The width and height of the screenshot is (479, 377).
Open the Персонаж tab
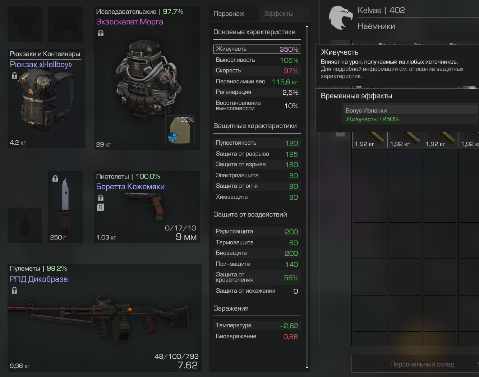pyautogui.click(x=229, y=14)
